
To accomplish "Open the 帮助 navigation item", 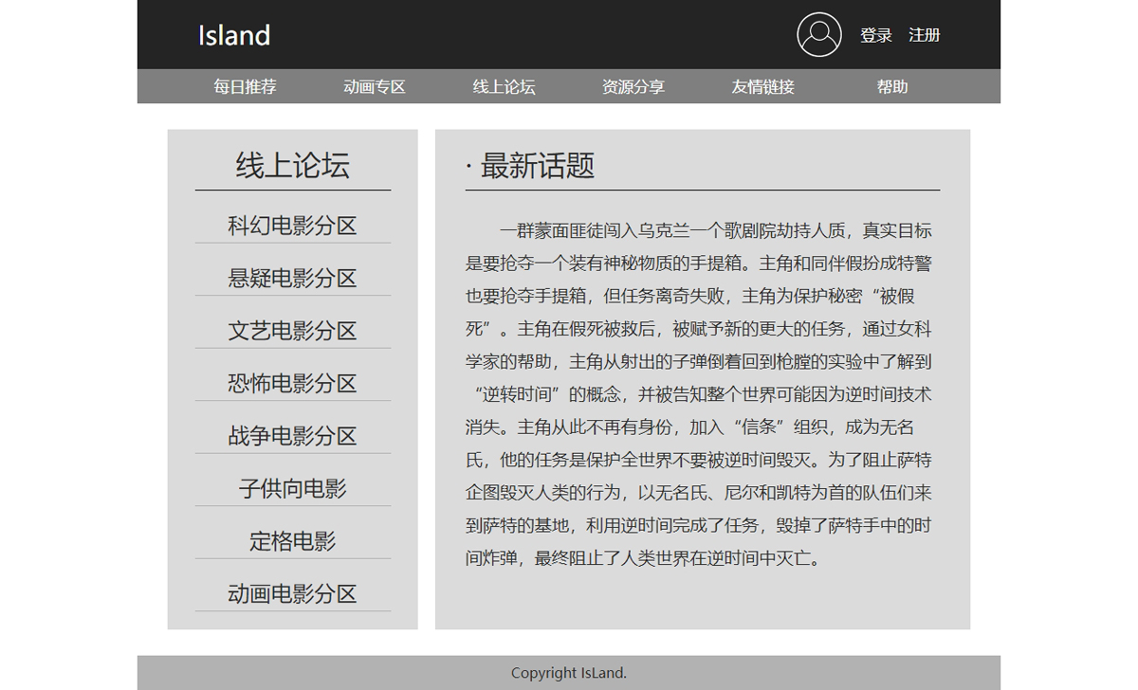I will [892, 86].
